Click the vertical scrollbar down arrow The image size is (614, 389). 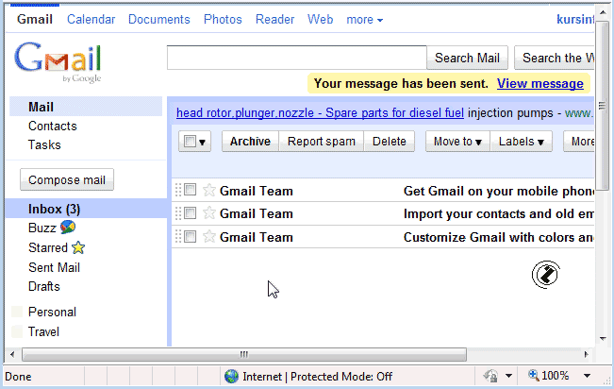coord(603,338)
